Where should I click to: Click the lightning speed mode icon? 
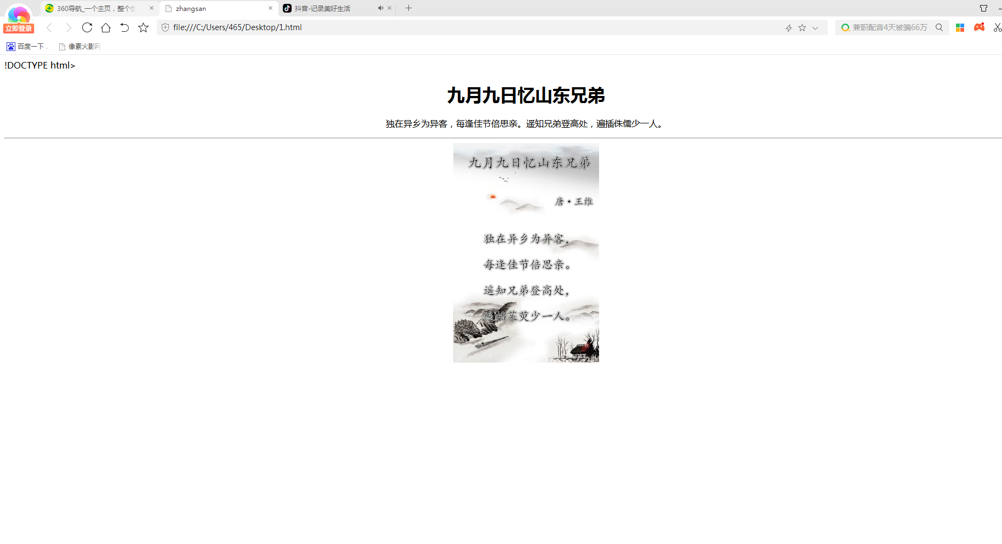[x=789, y=28]
